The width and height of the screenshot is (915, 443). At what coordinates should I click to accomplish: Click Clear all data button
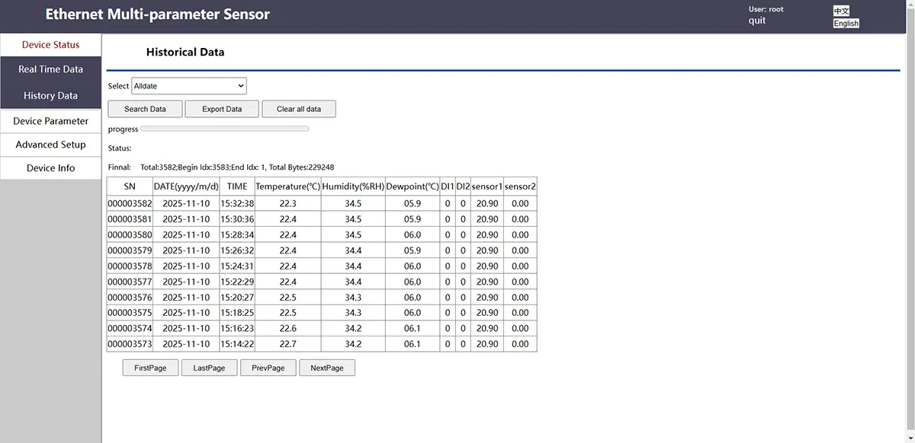tap(299, 109)
